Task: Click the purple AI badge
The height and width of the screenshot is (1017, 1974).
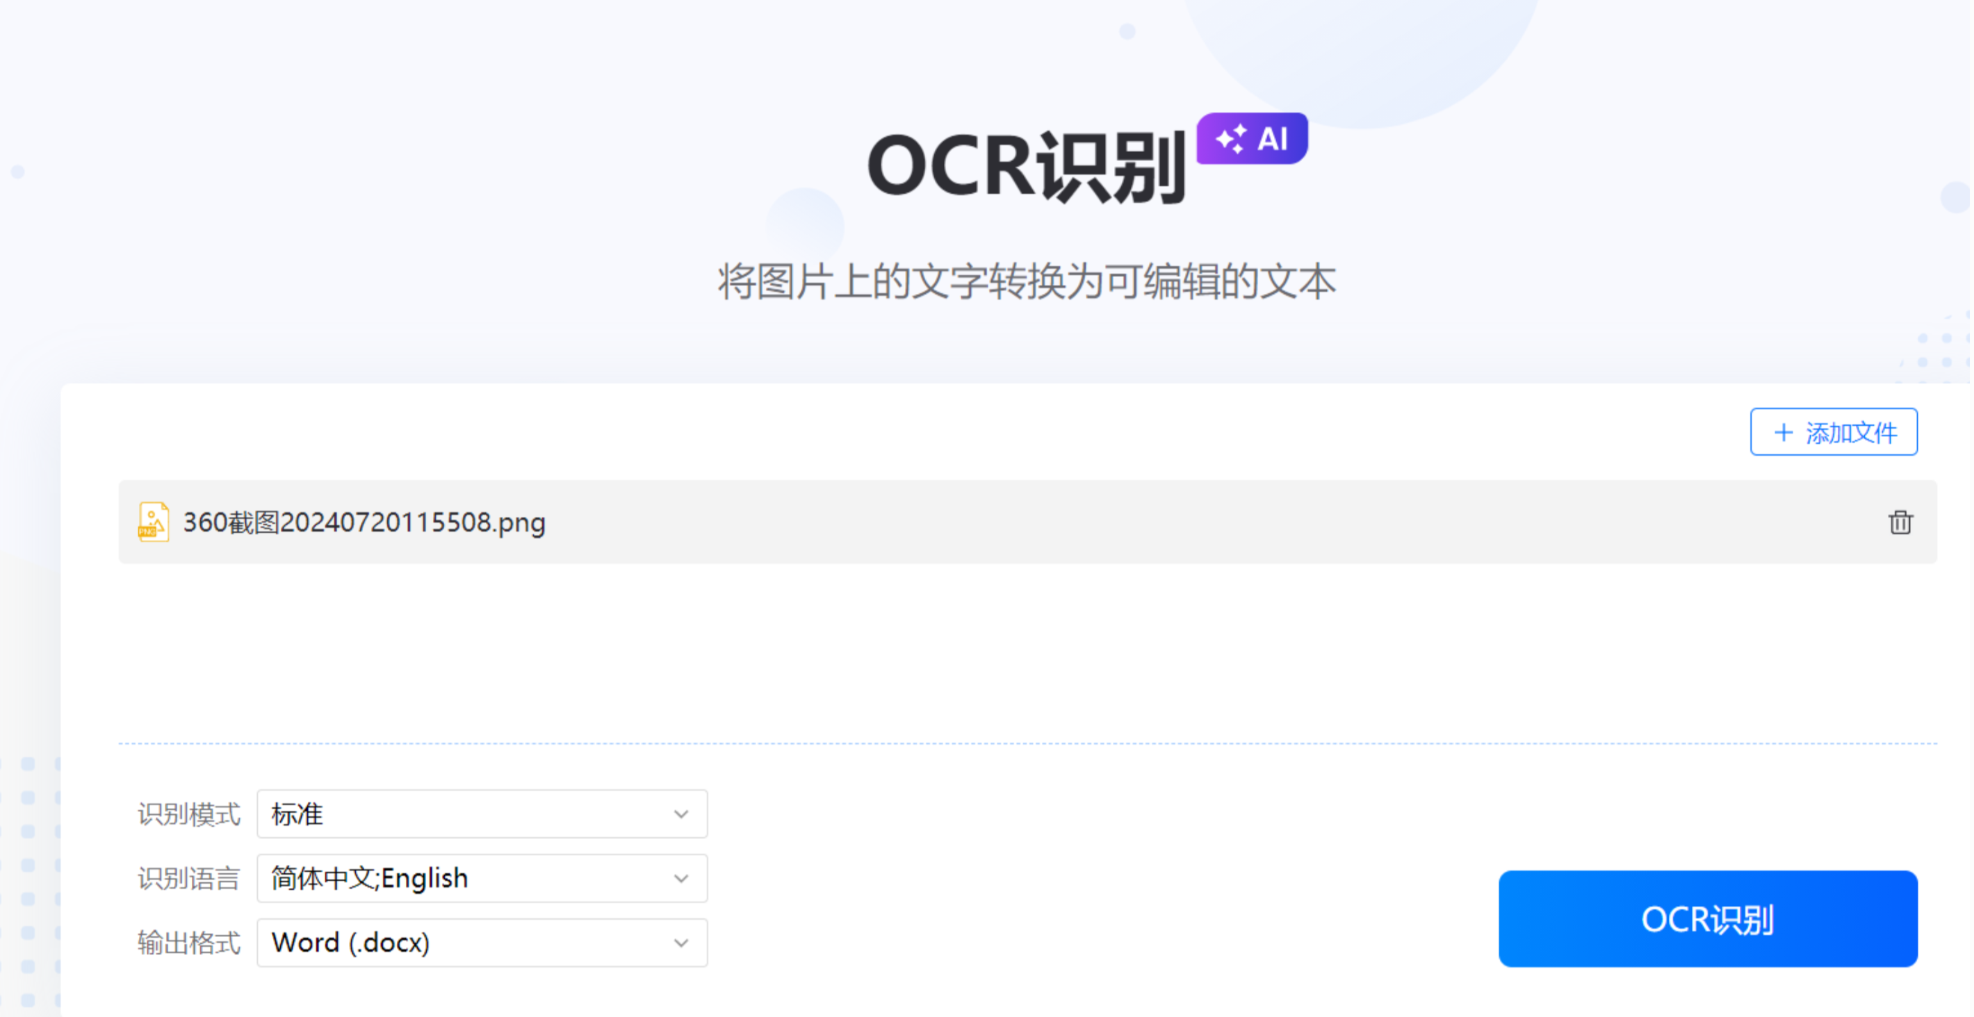Action: 1252,139
